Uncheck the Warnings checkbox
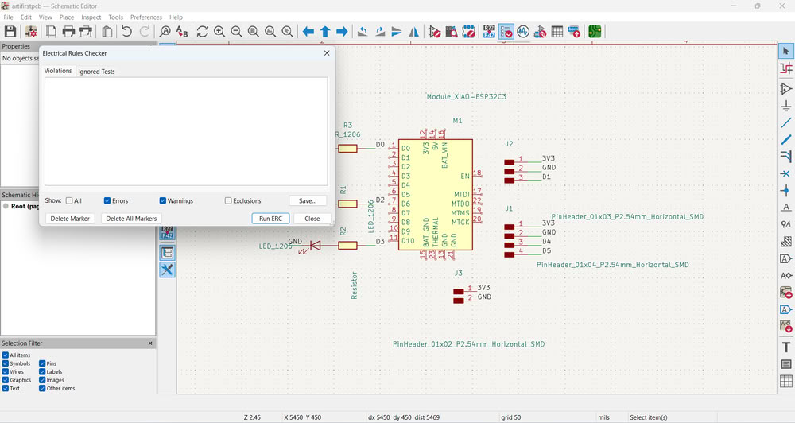 coord(163,201)
